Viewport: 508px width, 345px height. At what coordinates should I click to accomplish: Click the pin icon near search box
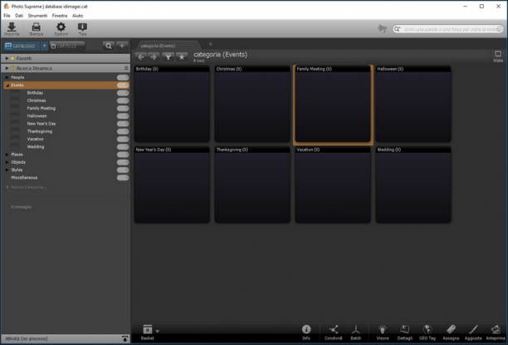click(383, 29)
